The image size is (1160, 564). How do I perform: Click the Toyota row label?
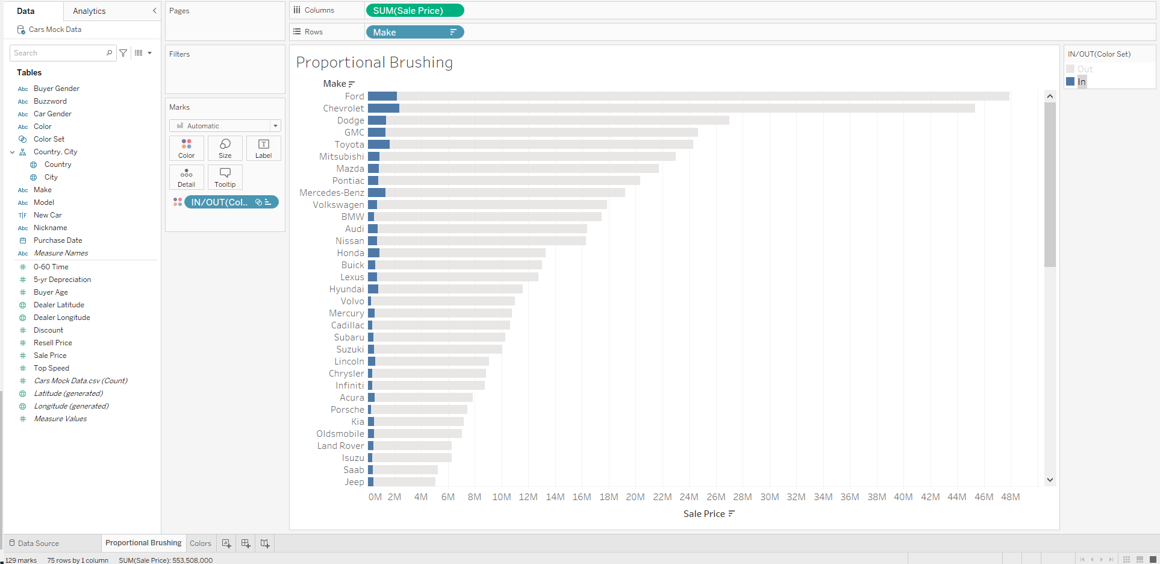point(349,145)
